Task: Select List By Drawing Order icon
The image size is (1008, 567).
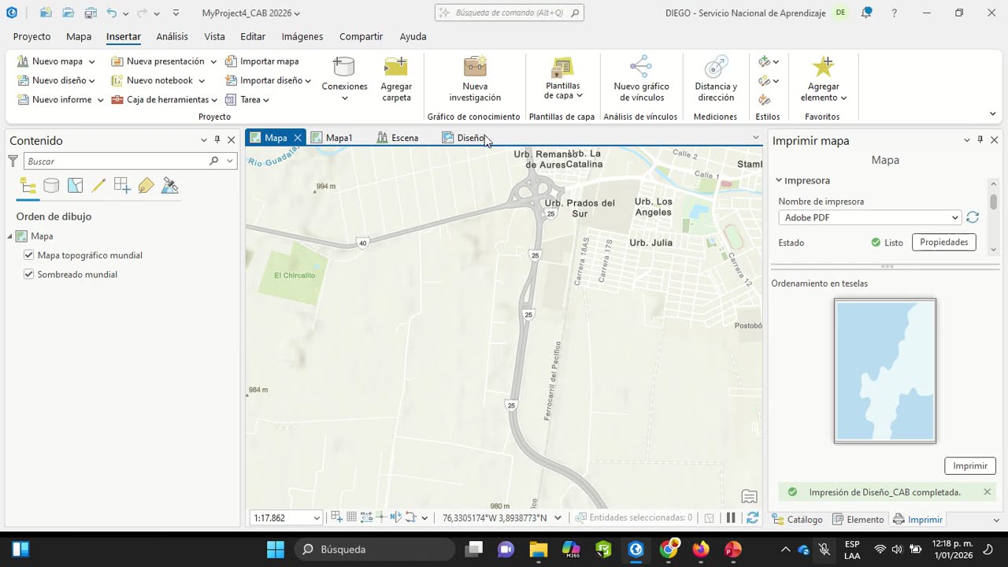Action: point(28,186)
